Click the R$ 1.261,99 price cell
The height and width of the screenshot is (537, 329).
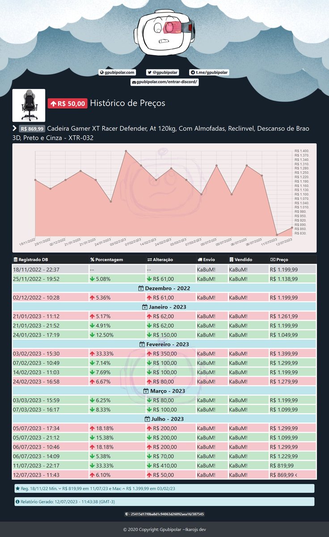(292, 316)
